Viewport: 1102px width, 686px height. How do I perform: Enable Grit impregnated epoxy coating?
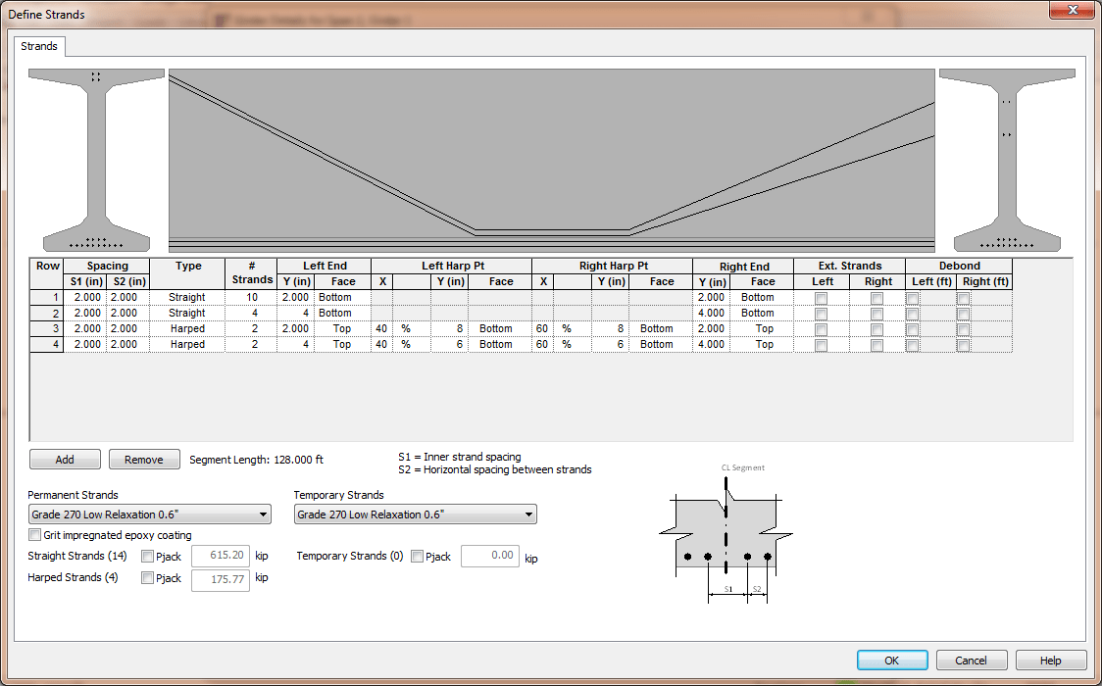coord(35,535)
